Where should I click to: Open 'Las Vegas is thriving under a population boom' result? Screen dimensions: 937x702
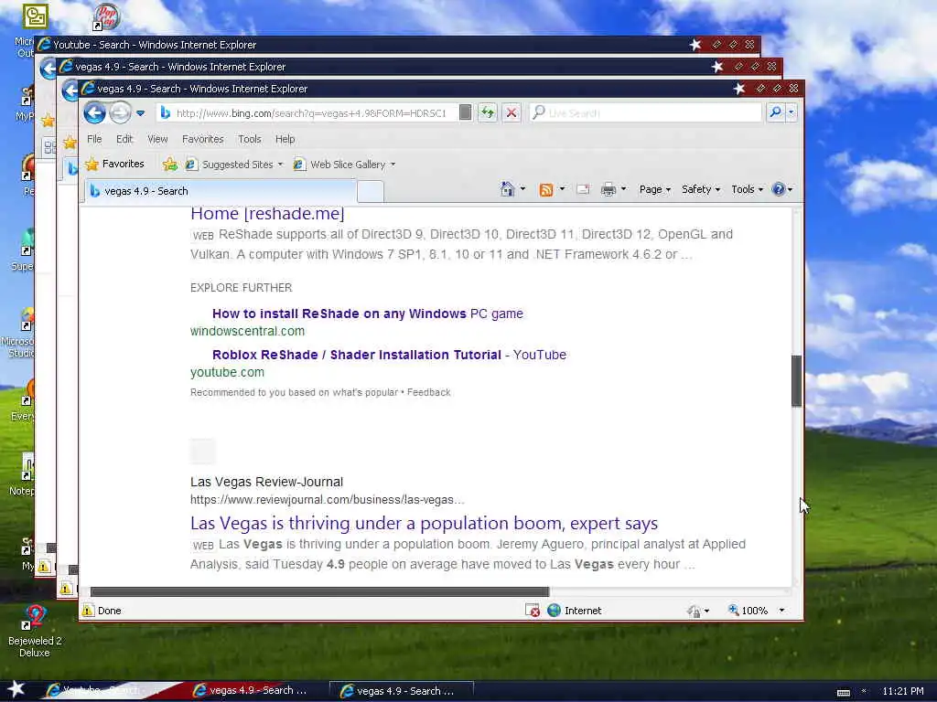(x=424, y=523)
